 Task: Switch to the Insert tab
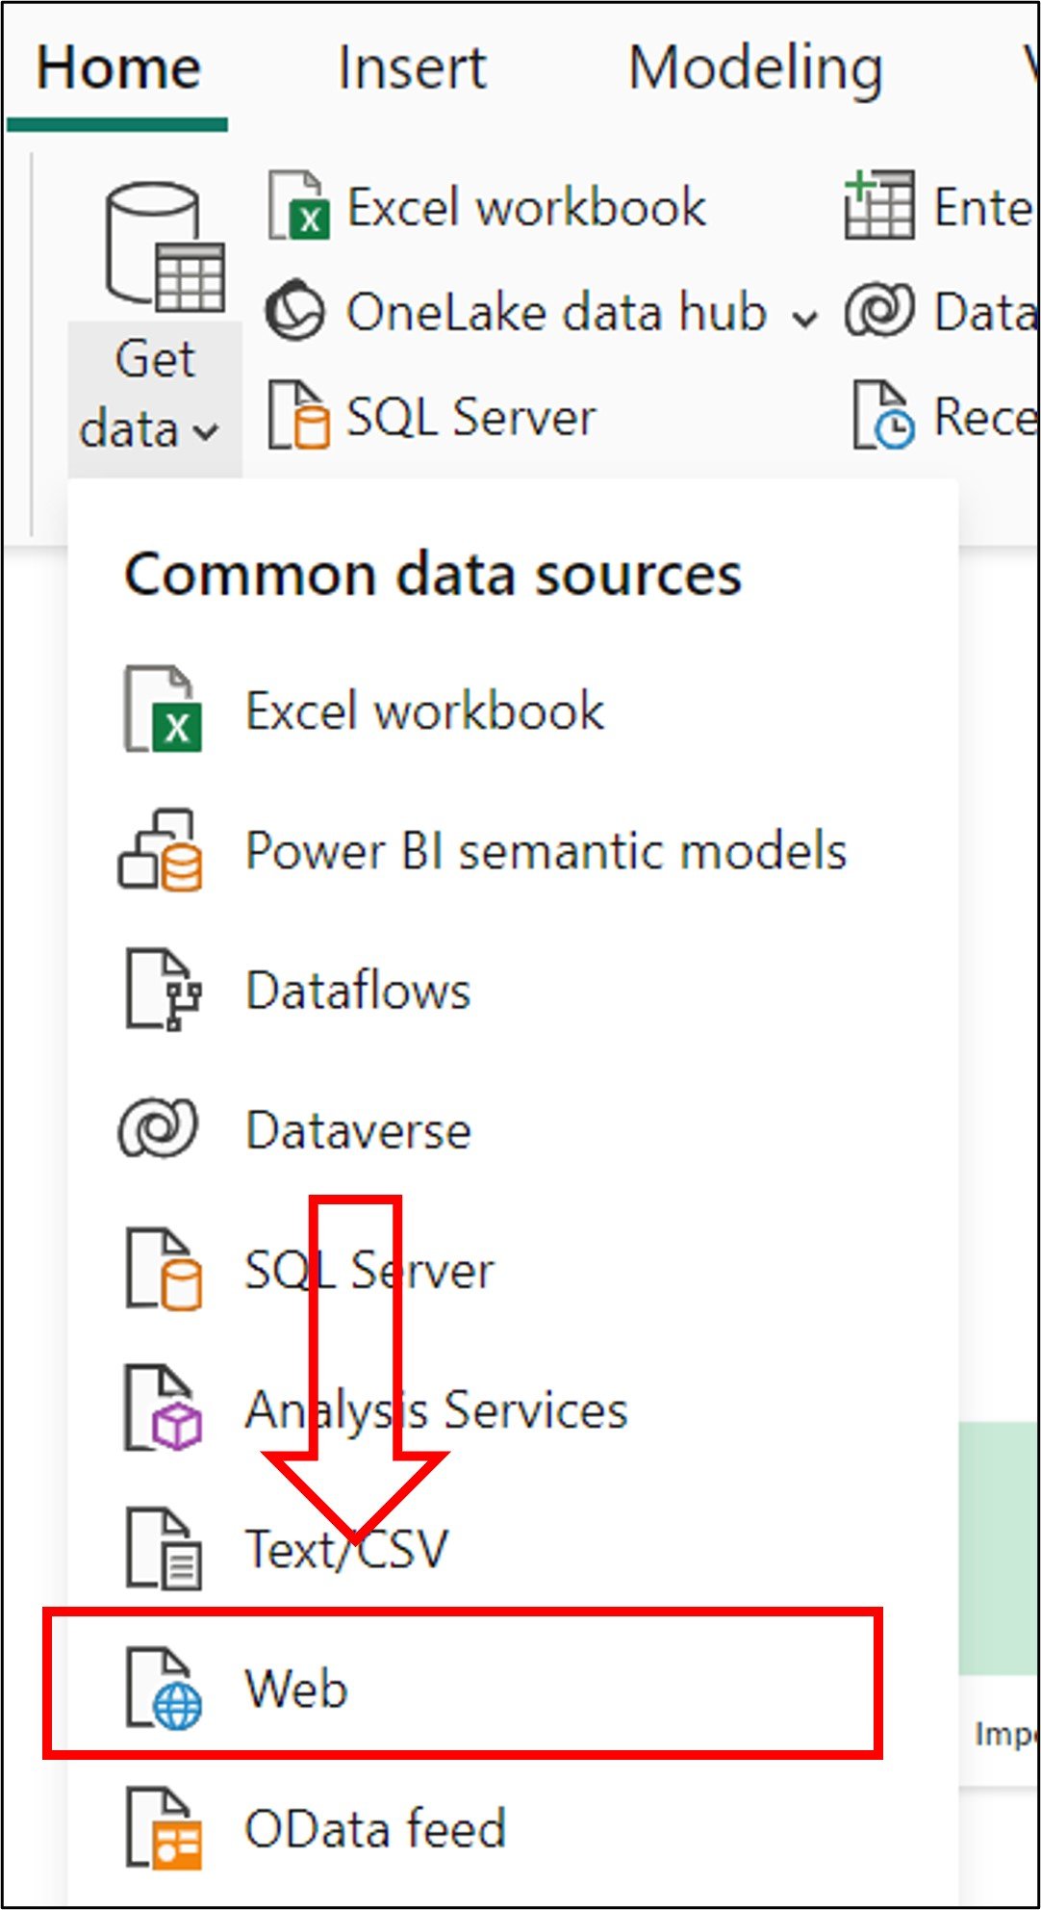coord(414,67)
